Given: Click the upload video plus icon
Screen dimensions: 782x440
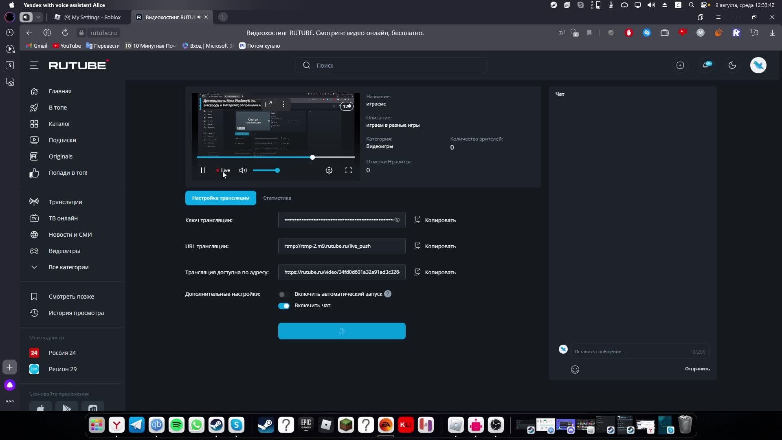Looking at the screenshot, I should (x=680, y=65).
